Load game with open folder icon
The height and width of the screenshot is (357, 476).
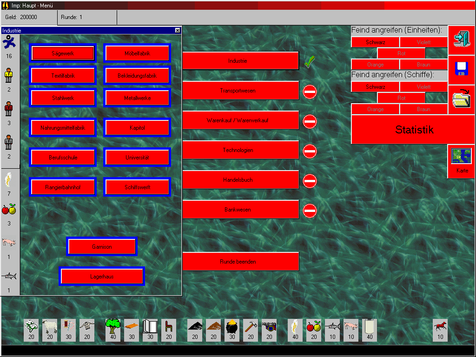pos(462,99)
